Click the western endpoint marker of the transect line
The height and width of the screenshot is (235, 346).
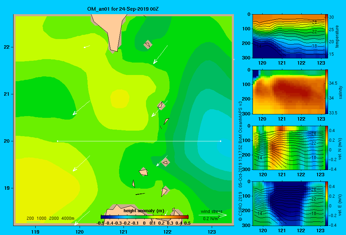(x=57, y=141)
